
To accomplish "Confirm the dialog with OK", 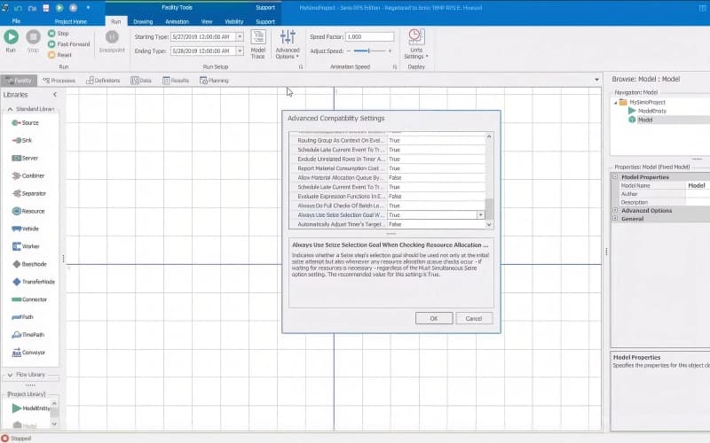I will [434, 318].
